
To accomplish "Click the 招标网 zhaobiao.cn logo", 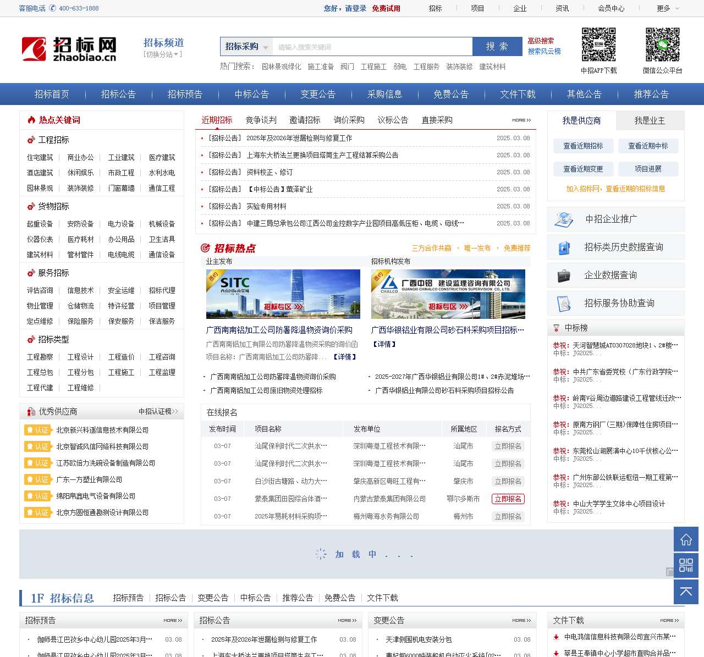I will tap(69, 49).
